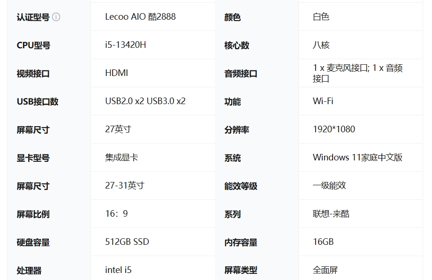Viewport: 432px width, 280px height.
Task: Select the CPU型号 label
Action: tap(33, 45)
